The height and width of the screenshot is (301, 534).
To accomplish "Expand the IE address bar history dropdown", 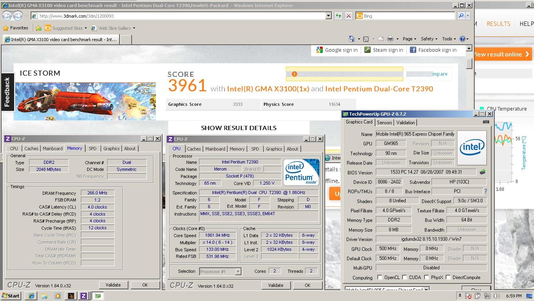I will click(329, 16).
